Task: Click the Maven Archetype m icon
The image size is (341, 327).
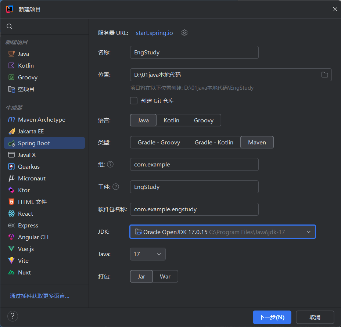Action: coord(11,119)
